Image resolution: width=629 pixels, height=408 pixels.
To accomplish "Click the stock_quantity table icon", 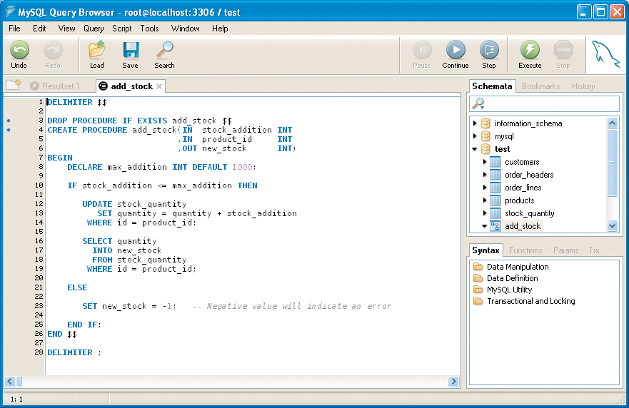I will tap(495, 213).
